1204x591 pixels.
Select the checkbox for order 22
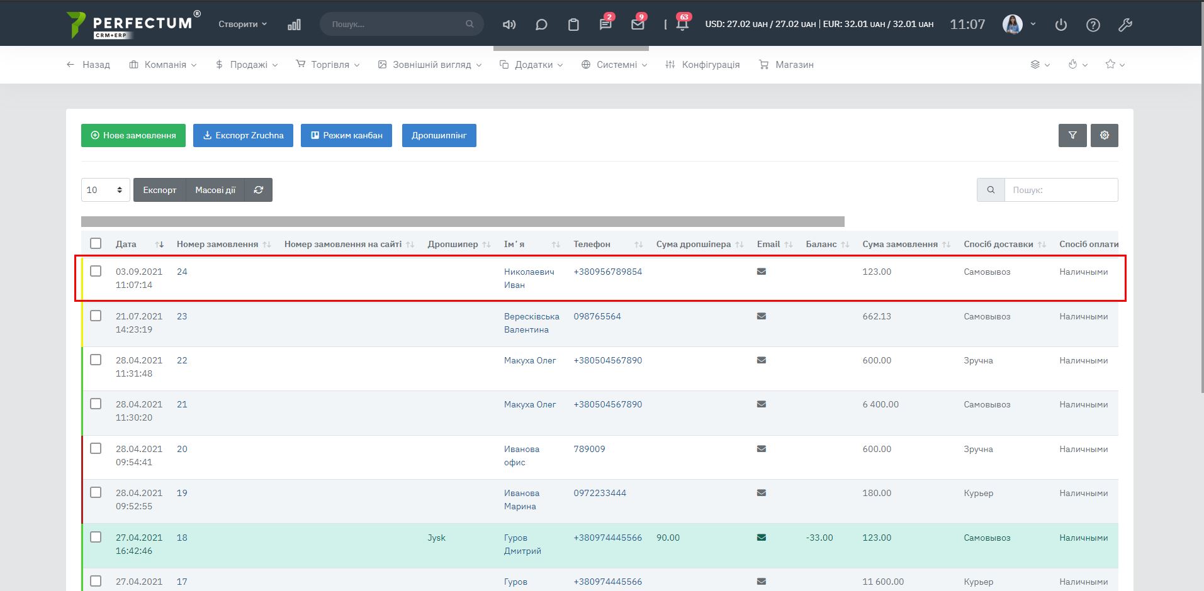[x=96, y=360]
